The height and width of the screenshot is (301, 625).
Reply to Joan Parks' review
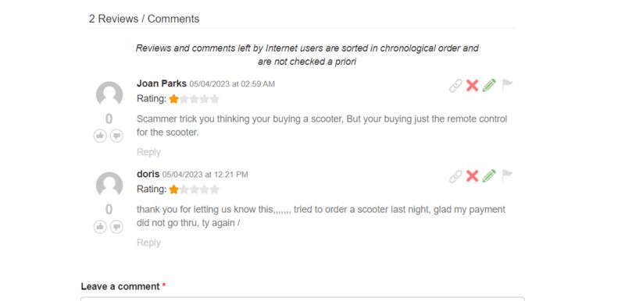point(148,152)
